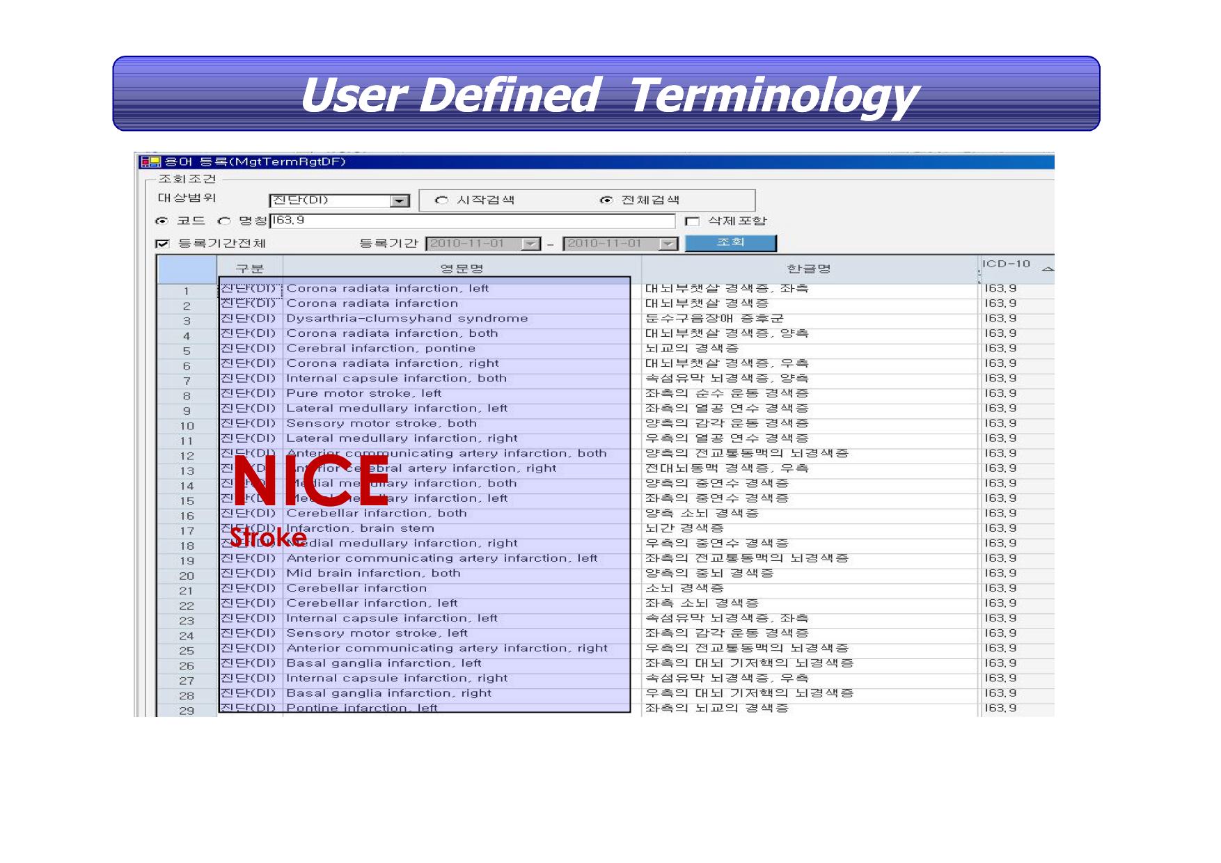This screenshot has width=1221, height=863.
Task: Click the 조회 search button
Action: (730, 243)
